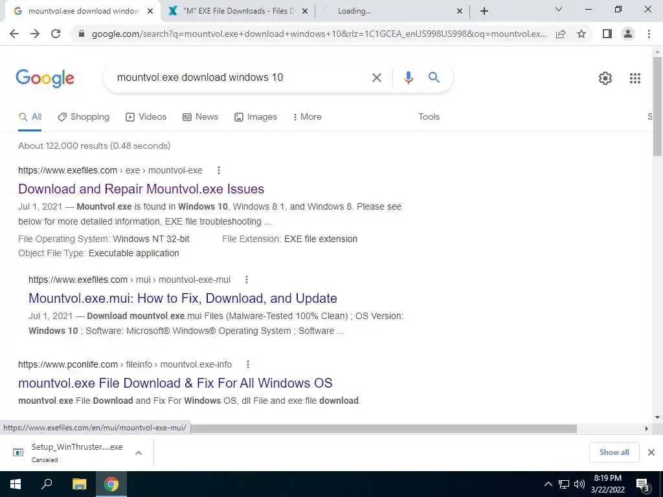Close the EXE File Downloads tab
The image size is (663, 497).
[304, 12]
